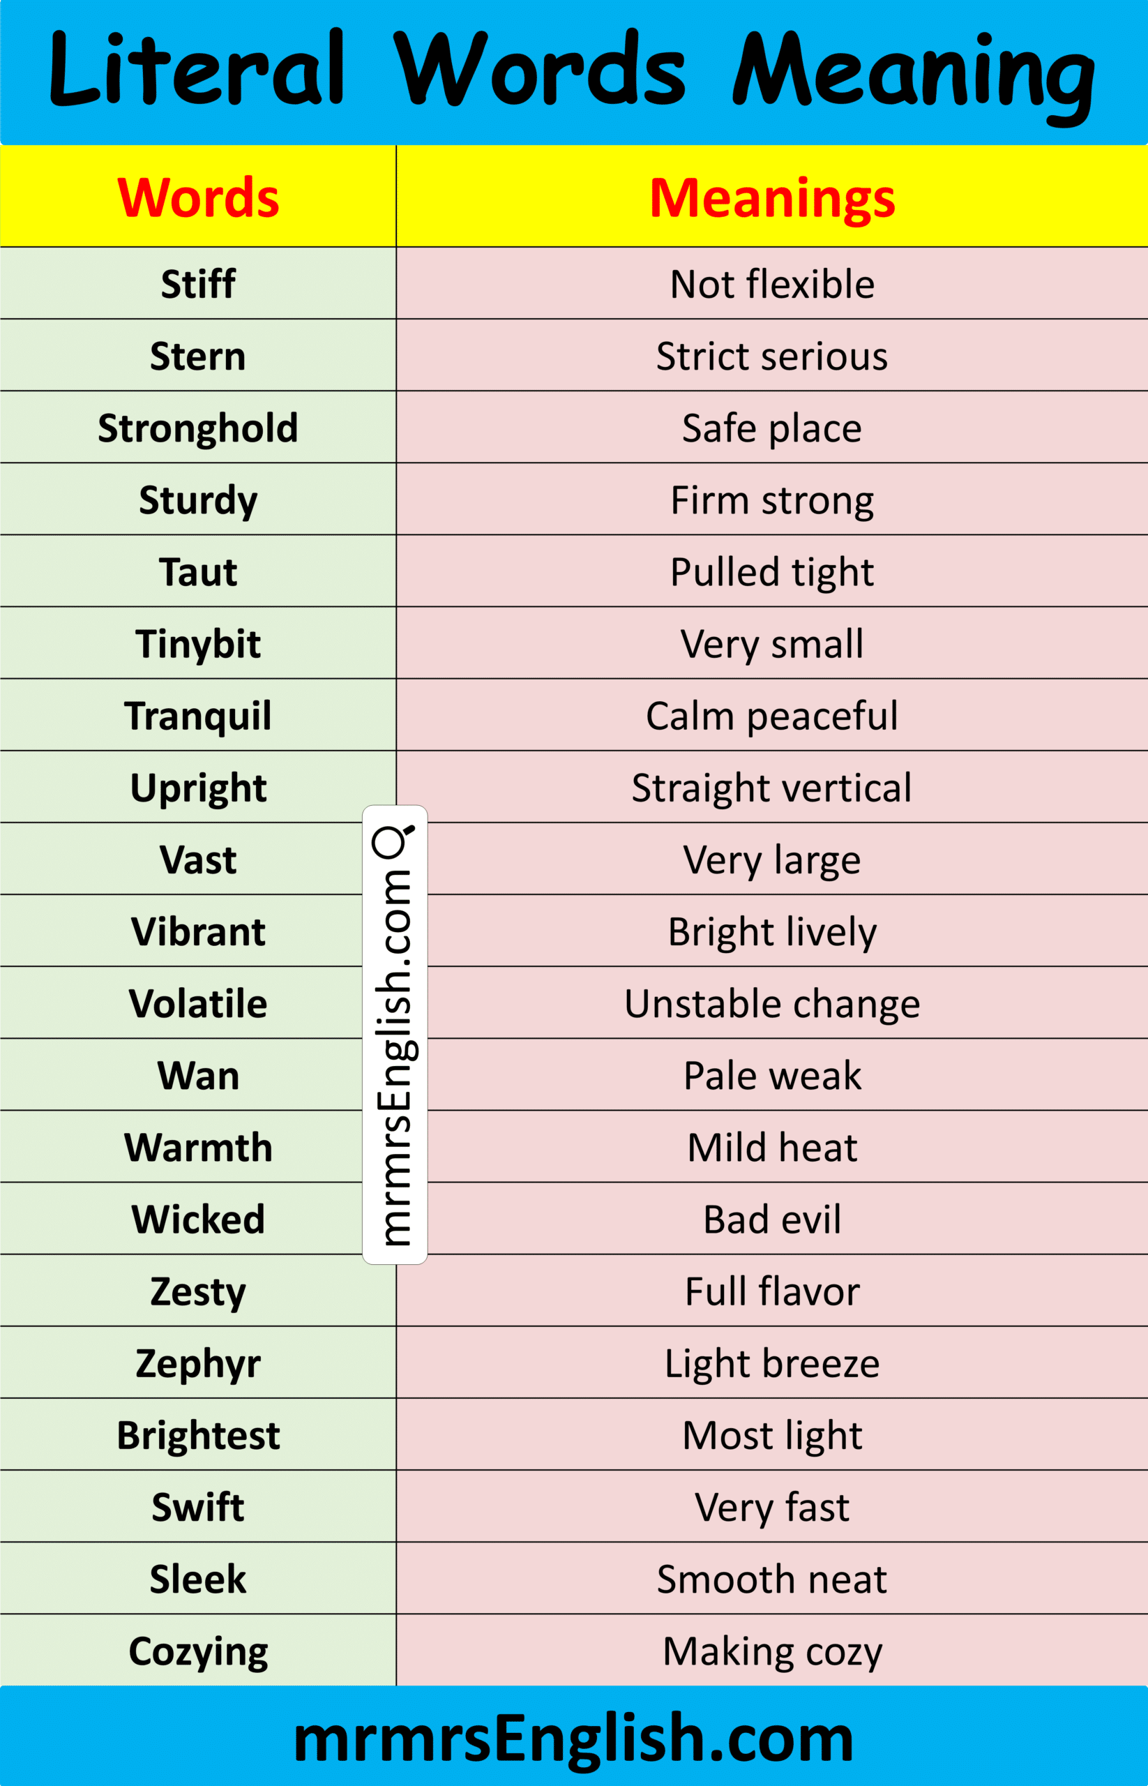Select the word Brightest

(198, 1436)
